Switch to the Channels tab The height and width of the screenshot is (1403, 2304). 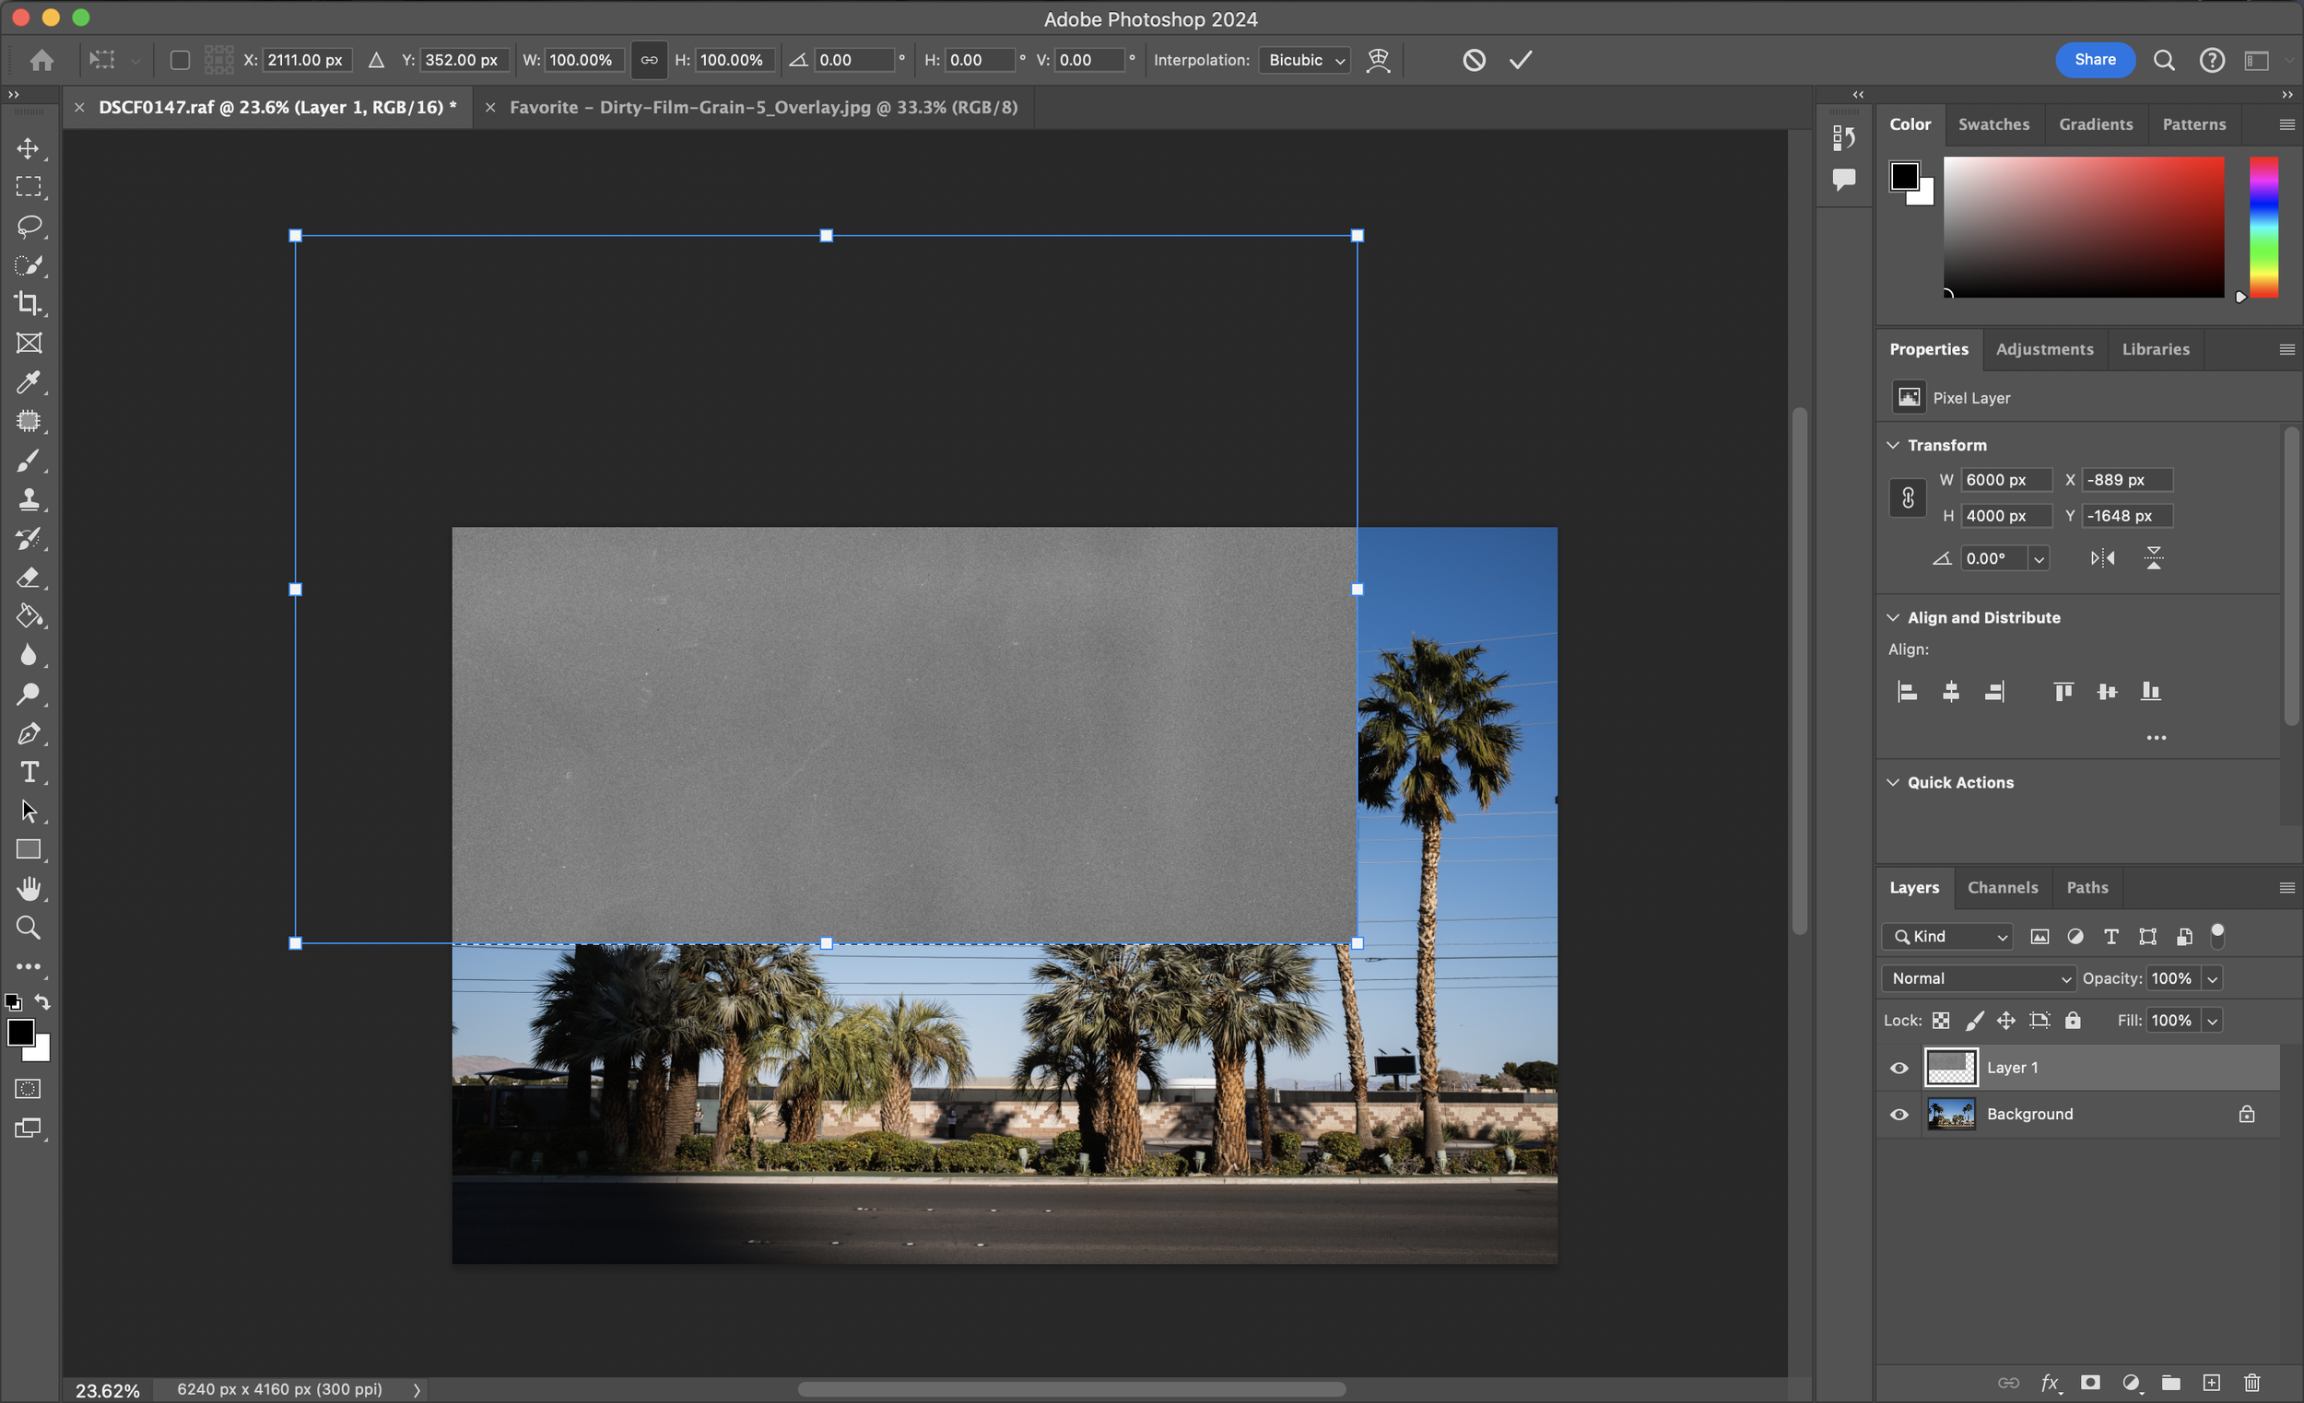click(x=2002, y=887)
